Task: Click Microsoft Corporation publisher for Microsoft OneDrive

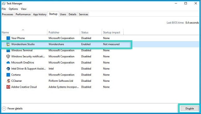Action: [62, 63]
